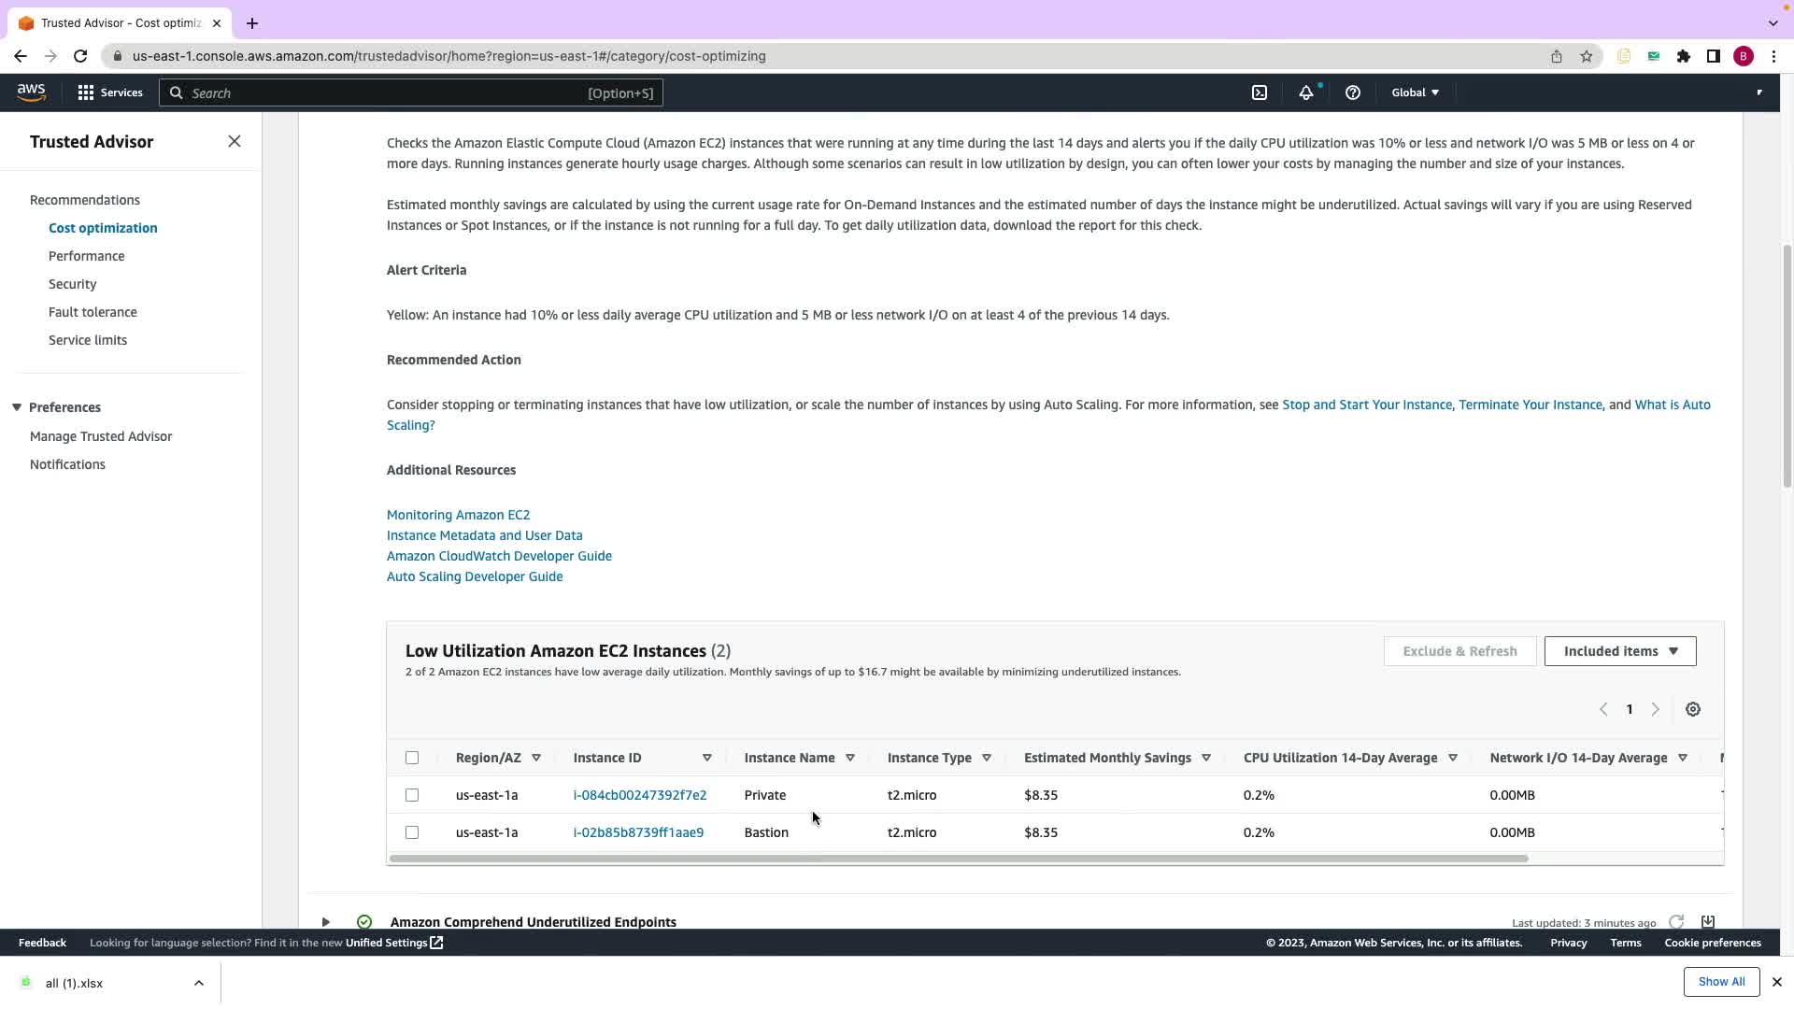Open instance i-084cb00247392f7e2 link
This screenshot has width=1794, height=1009.
pos(639,795)
